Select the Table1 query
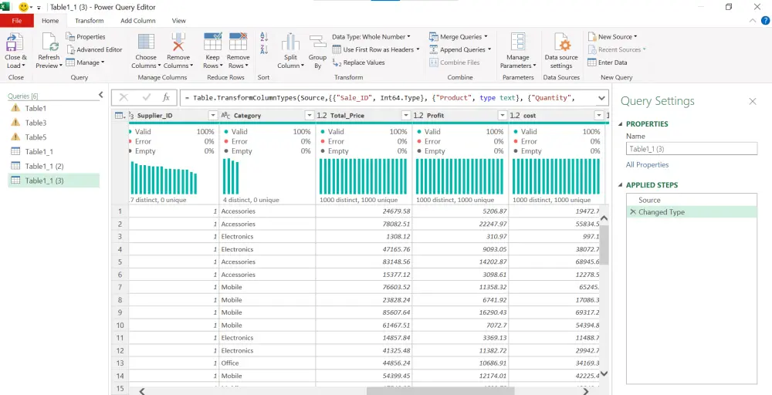The width and height of the screenshot is (772, 395). [x=54, y=108]
